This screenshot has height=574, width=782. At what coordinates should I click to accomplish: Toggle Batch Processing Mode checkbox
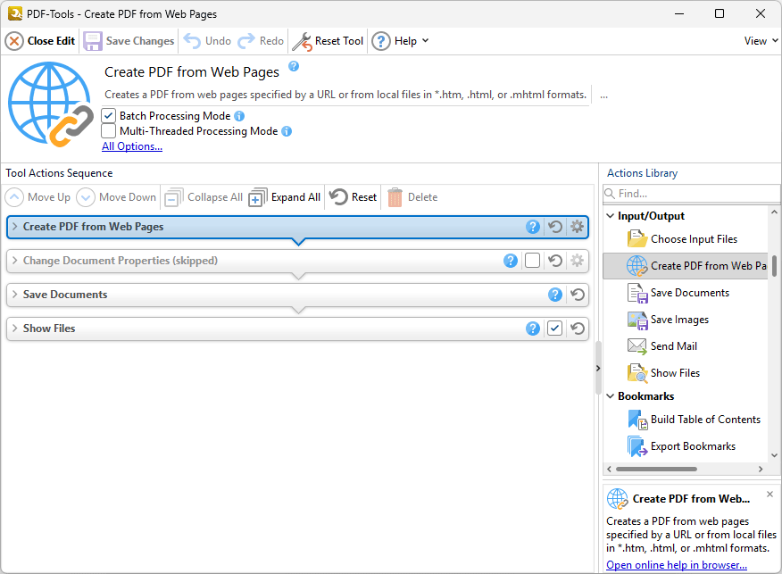[108, 116]
